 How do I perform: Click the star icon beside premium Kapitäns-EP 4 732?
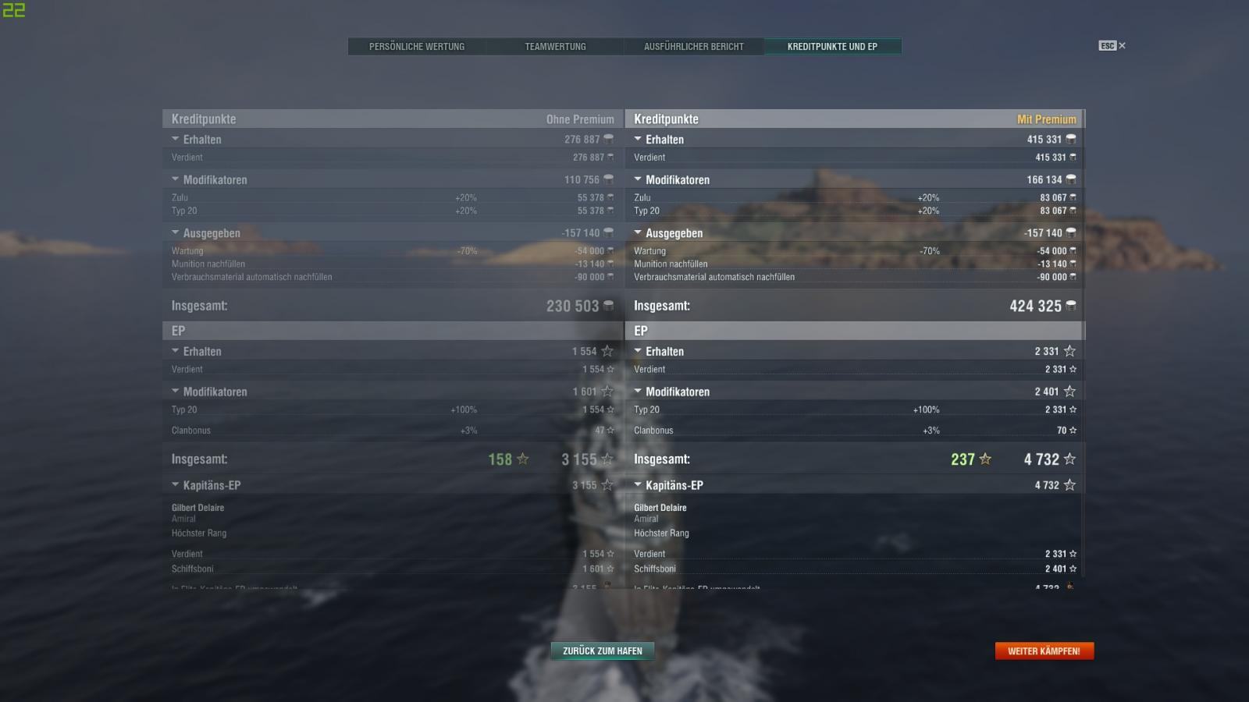pos(1069,485)
